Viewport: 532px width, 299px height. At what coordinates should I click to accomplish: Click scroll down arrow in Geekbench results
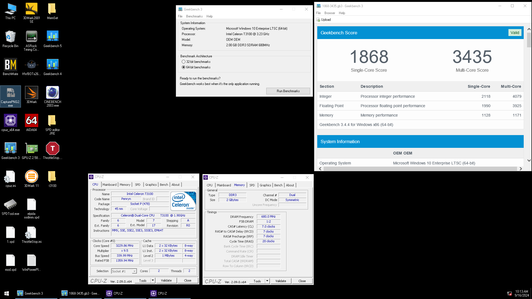529,161
